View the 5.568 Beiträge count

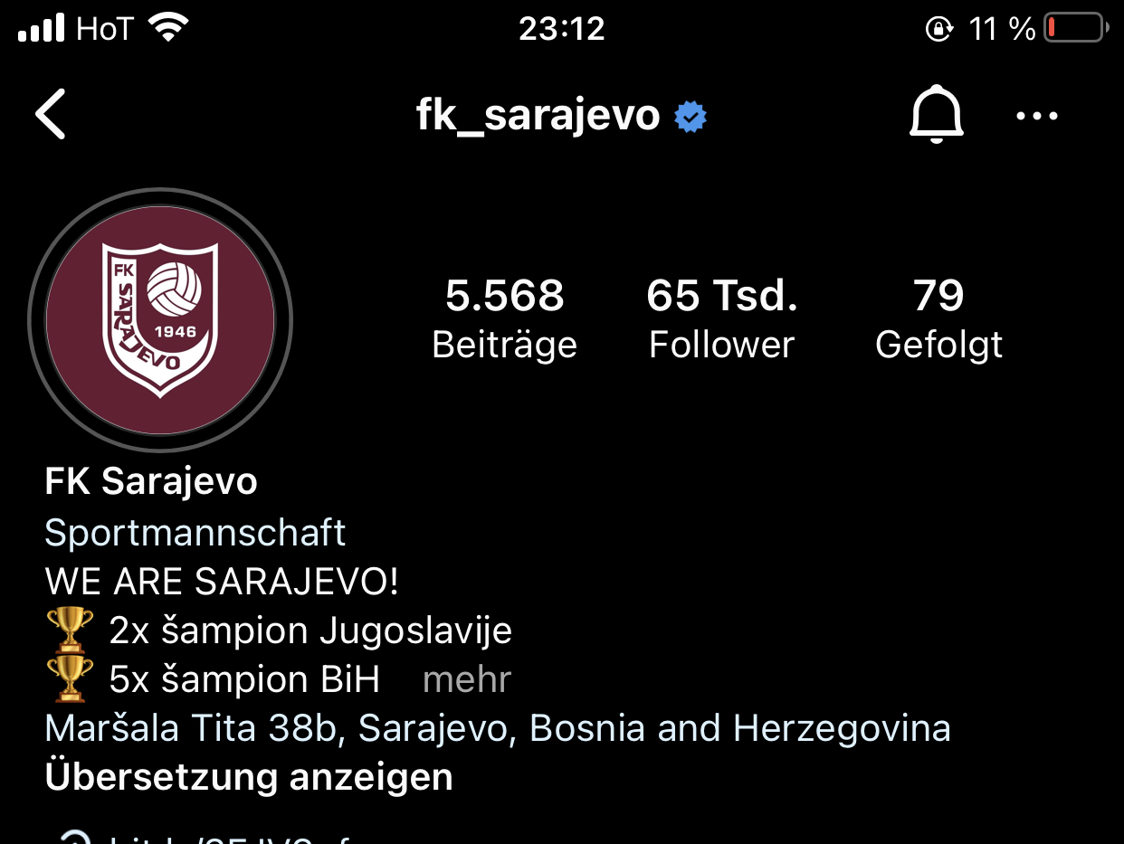coord(504,319)
